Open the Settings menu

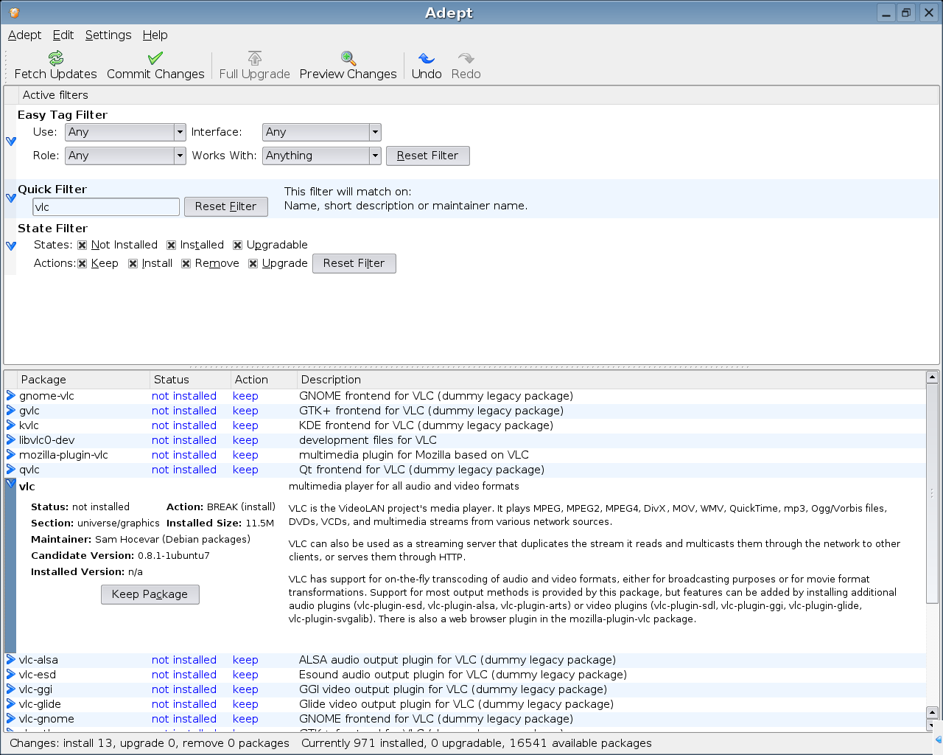coord(108,35)
